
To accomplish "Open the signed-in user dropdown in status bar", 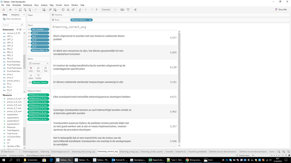I will pyautogui.click(x=253, y=155).
